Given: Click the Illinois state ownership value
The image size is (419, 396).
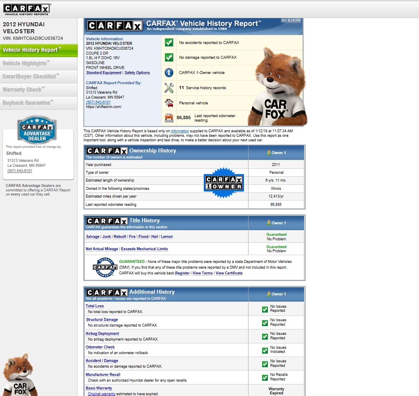Looking at the screenshot, I should (276, 189).
